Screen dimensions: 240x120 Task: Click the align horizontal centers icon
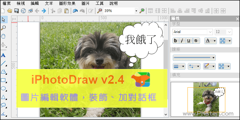[x=180, y=11]
